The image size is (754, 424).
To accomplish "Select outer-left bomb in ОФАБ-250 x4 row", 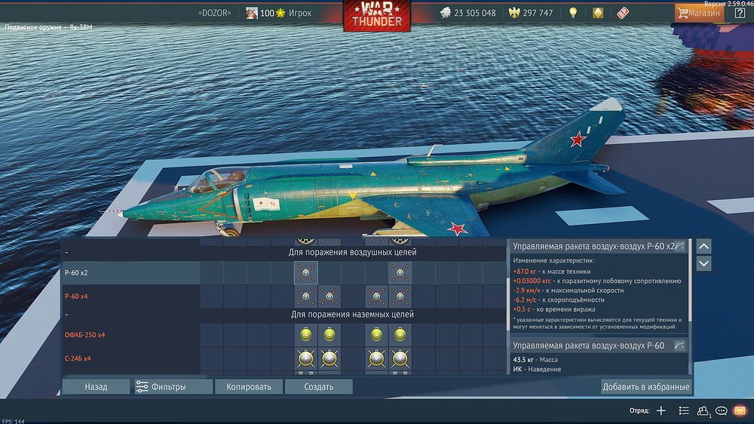I will coord(306,335).
